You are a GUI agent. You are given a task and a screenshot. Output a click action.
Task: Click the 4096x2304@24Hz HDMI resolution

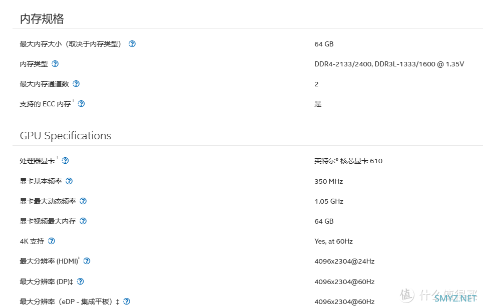(x=344, y=261)
